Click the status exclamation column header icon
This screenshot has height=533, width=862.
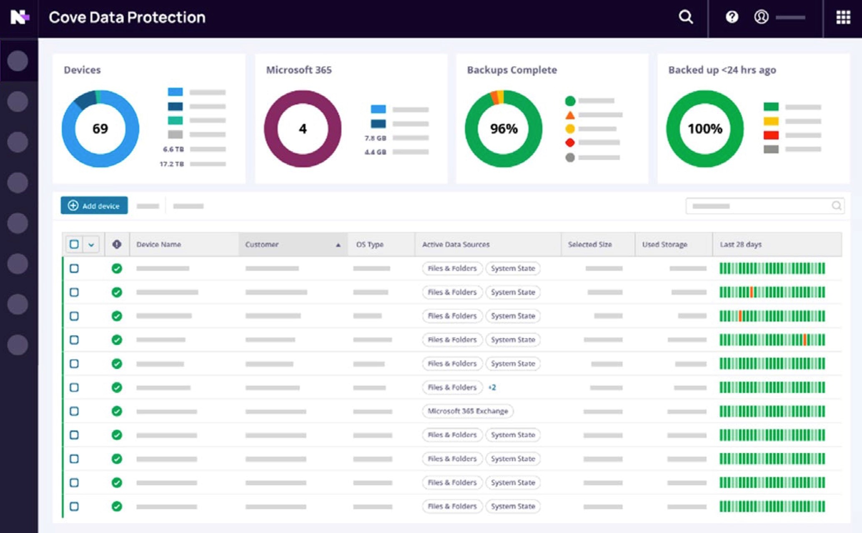[117, 244]
